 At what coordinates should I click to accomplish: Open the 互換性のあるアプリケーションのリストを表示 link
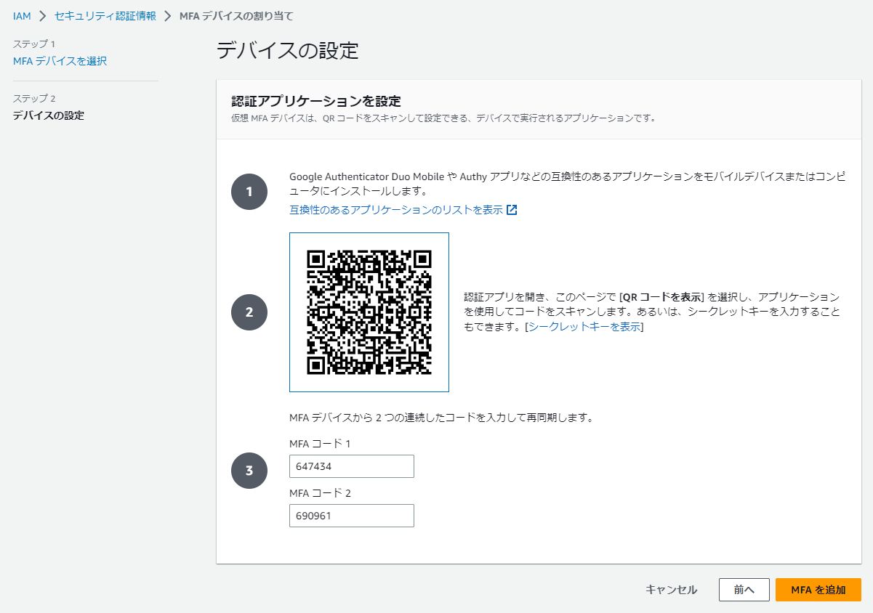(396, 210)
